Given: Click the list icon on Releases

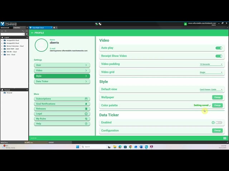Looking at the screenshot, I should pyautogui.click(x=86, y=109).
